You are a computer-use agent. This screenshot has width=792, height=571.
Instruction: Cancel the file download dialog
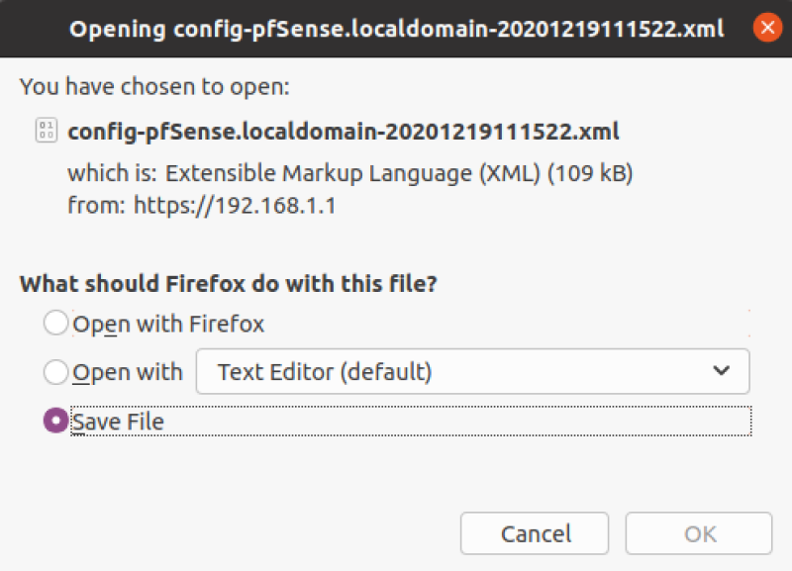535,533
